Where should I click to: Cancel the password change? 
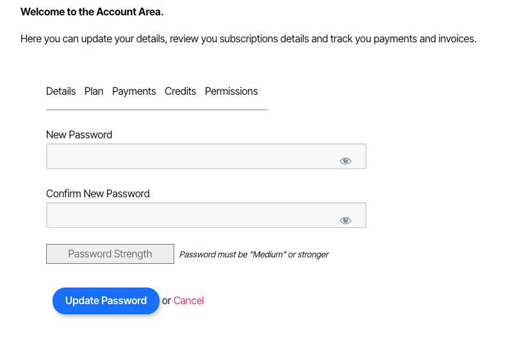tap(188, 300)
